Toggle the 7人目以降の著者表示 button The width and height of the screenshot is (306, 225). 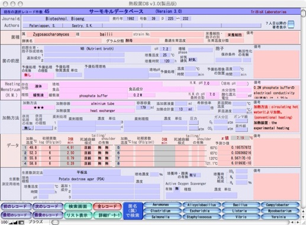[291, 24]
